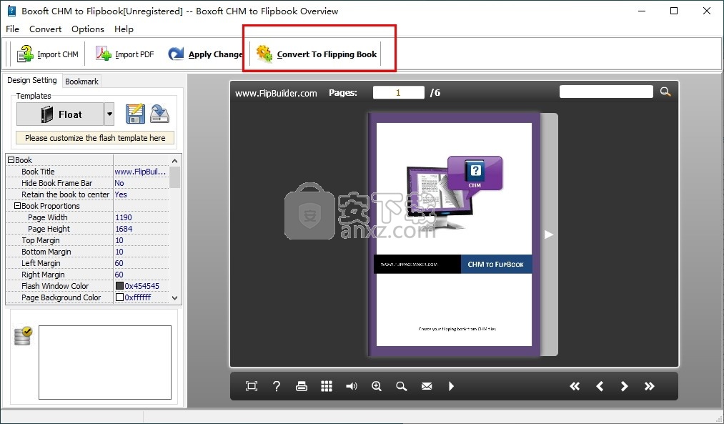This screenshot has height=424, width=724.
Task: Click the Import PDF toolbar button
Action: pos(124,54)
